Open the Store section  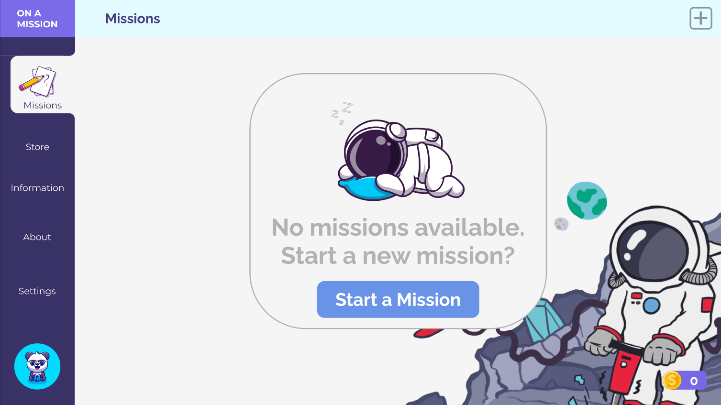(x=37, y=147)
